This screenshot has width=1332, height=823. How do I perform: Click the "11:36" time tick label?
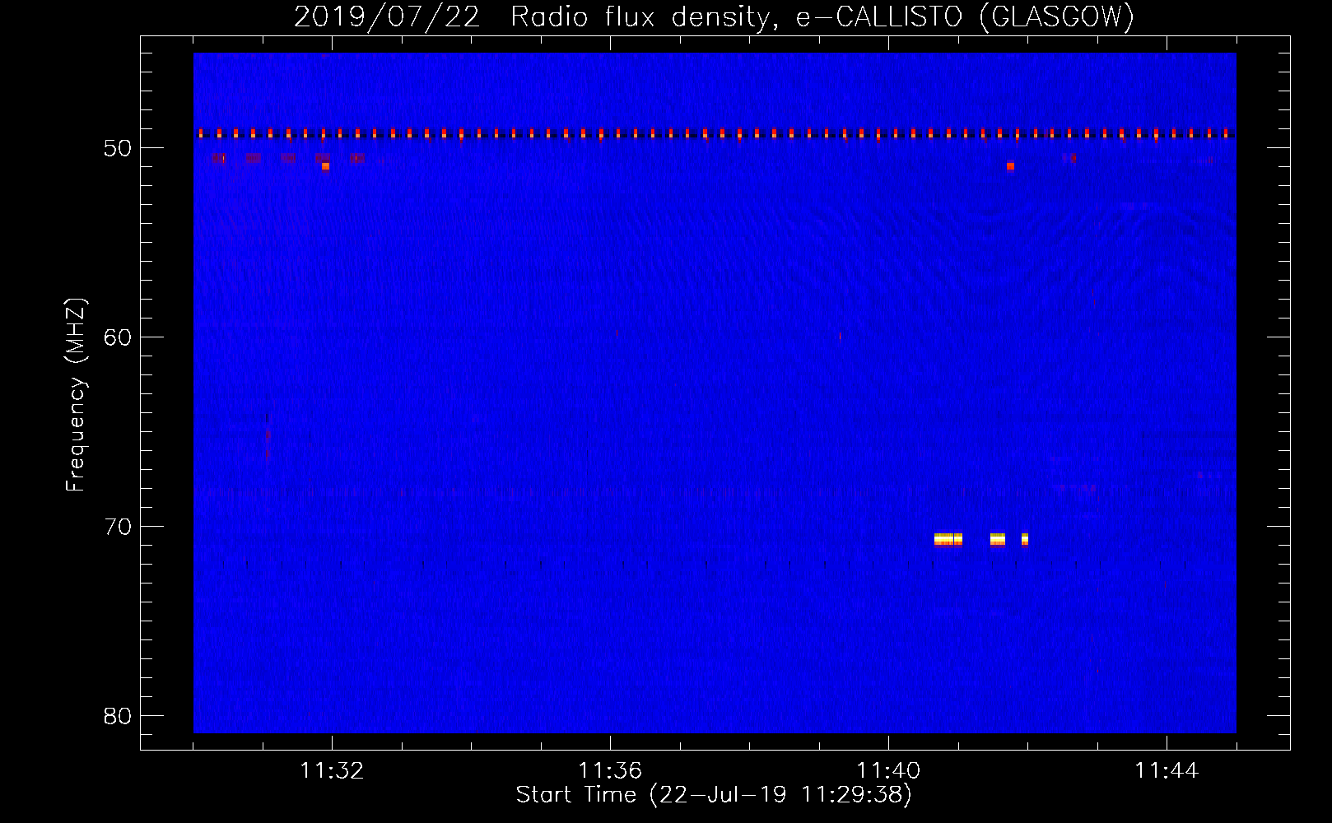coord(610,770)
